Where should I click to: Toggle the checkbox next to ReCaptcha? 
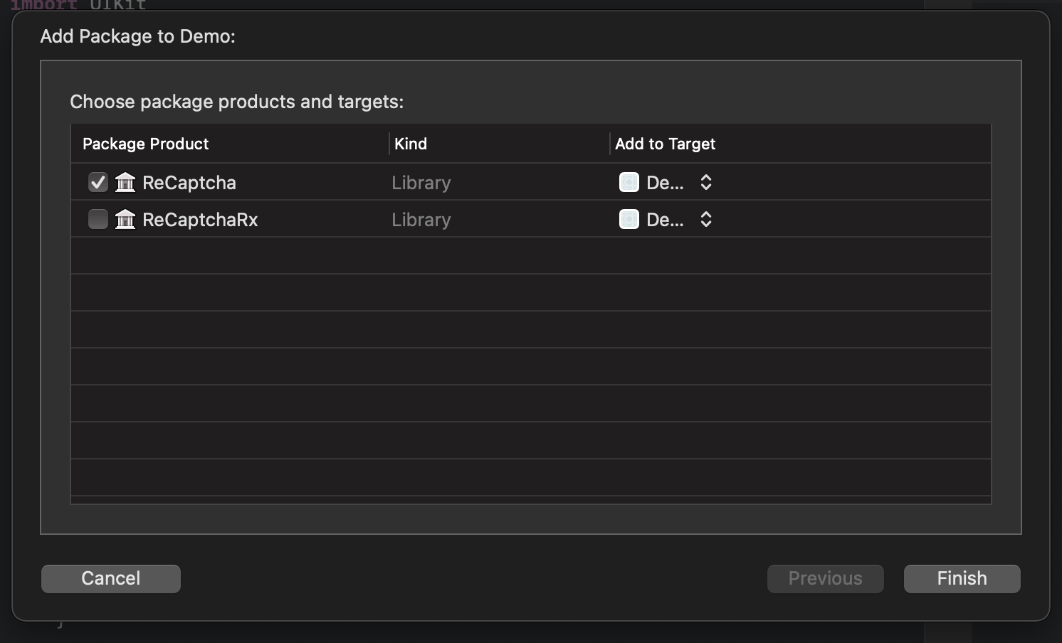98,182
